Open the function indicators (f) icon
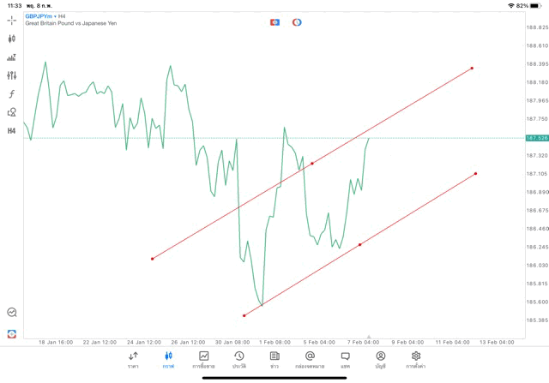The height and width of the screenshot is (383, 549). pos(12,94)
